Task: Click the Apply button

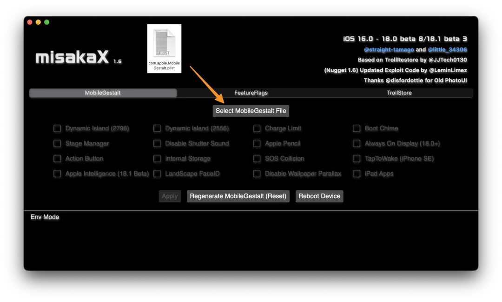Action: coord(169,196)
